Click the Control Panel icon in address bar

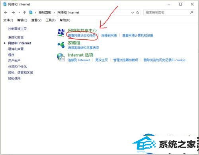tap(31, 12)
